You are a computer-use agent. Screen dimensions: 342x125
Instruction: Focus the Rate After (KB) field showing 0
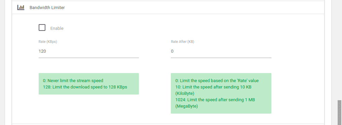(x=221, y=51)
